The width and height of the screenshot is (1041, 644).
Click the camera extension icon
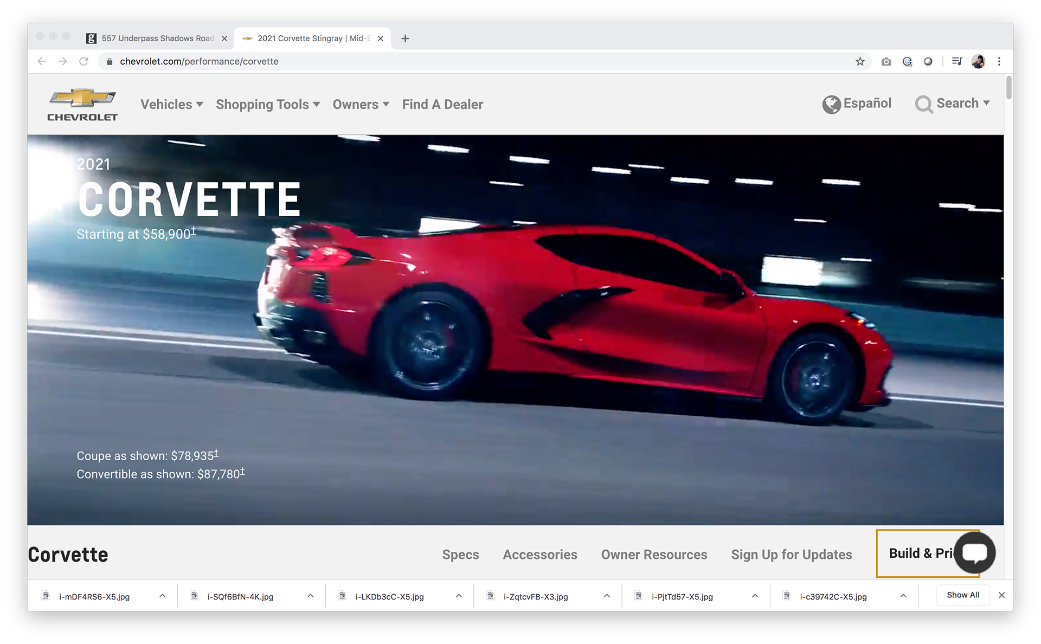[x=886, y=61]
